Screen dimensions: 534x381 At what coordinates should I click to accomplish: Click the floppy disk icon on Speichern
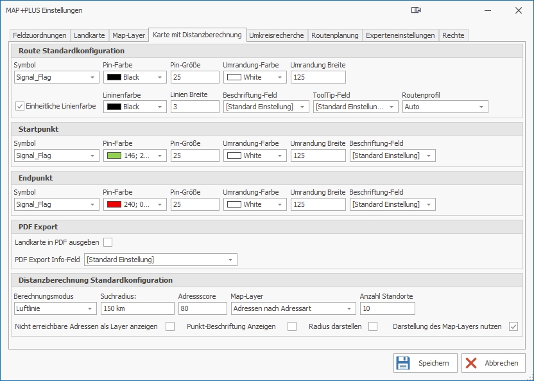(x=403, y=363)
